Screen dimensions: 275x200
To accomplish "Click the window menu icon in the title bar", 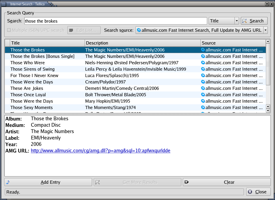I will 3,4.
